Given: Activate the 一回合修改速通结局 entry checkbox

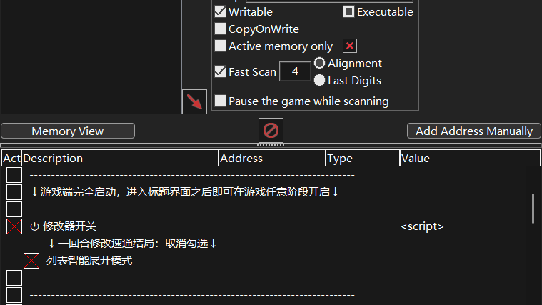Looking at the screenshot, I should [x=31, y=244].
